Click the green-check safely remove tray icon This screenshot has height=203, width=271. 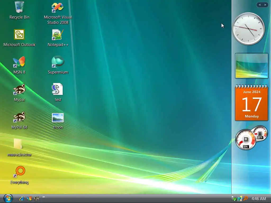coord(234,199)
